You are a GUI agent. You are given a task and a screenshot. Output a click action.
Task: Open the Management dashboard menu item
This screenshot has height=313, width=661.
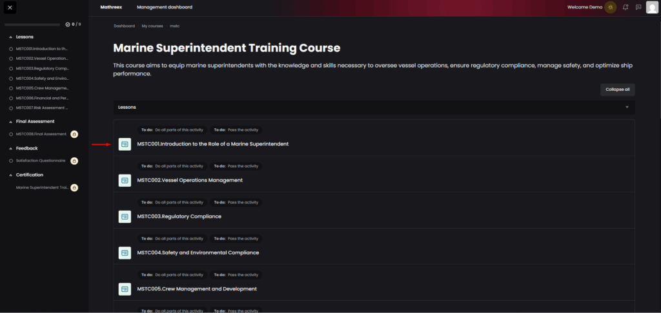point(165,7)
